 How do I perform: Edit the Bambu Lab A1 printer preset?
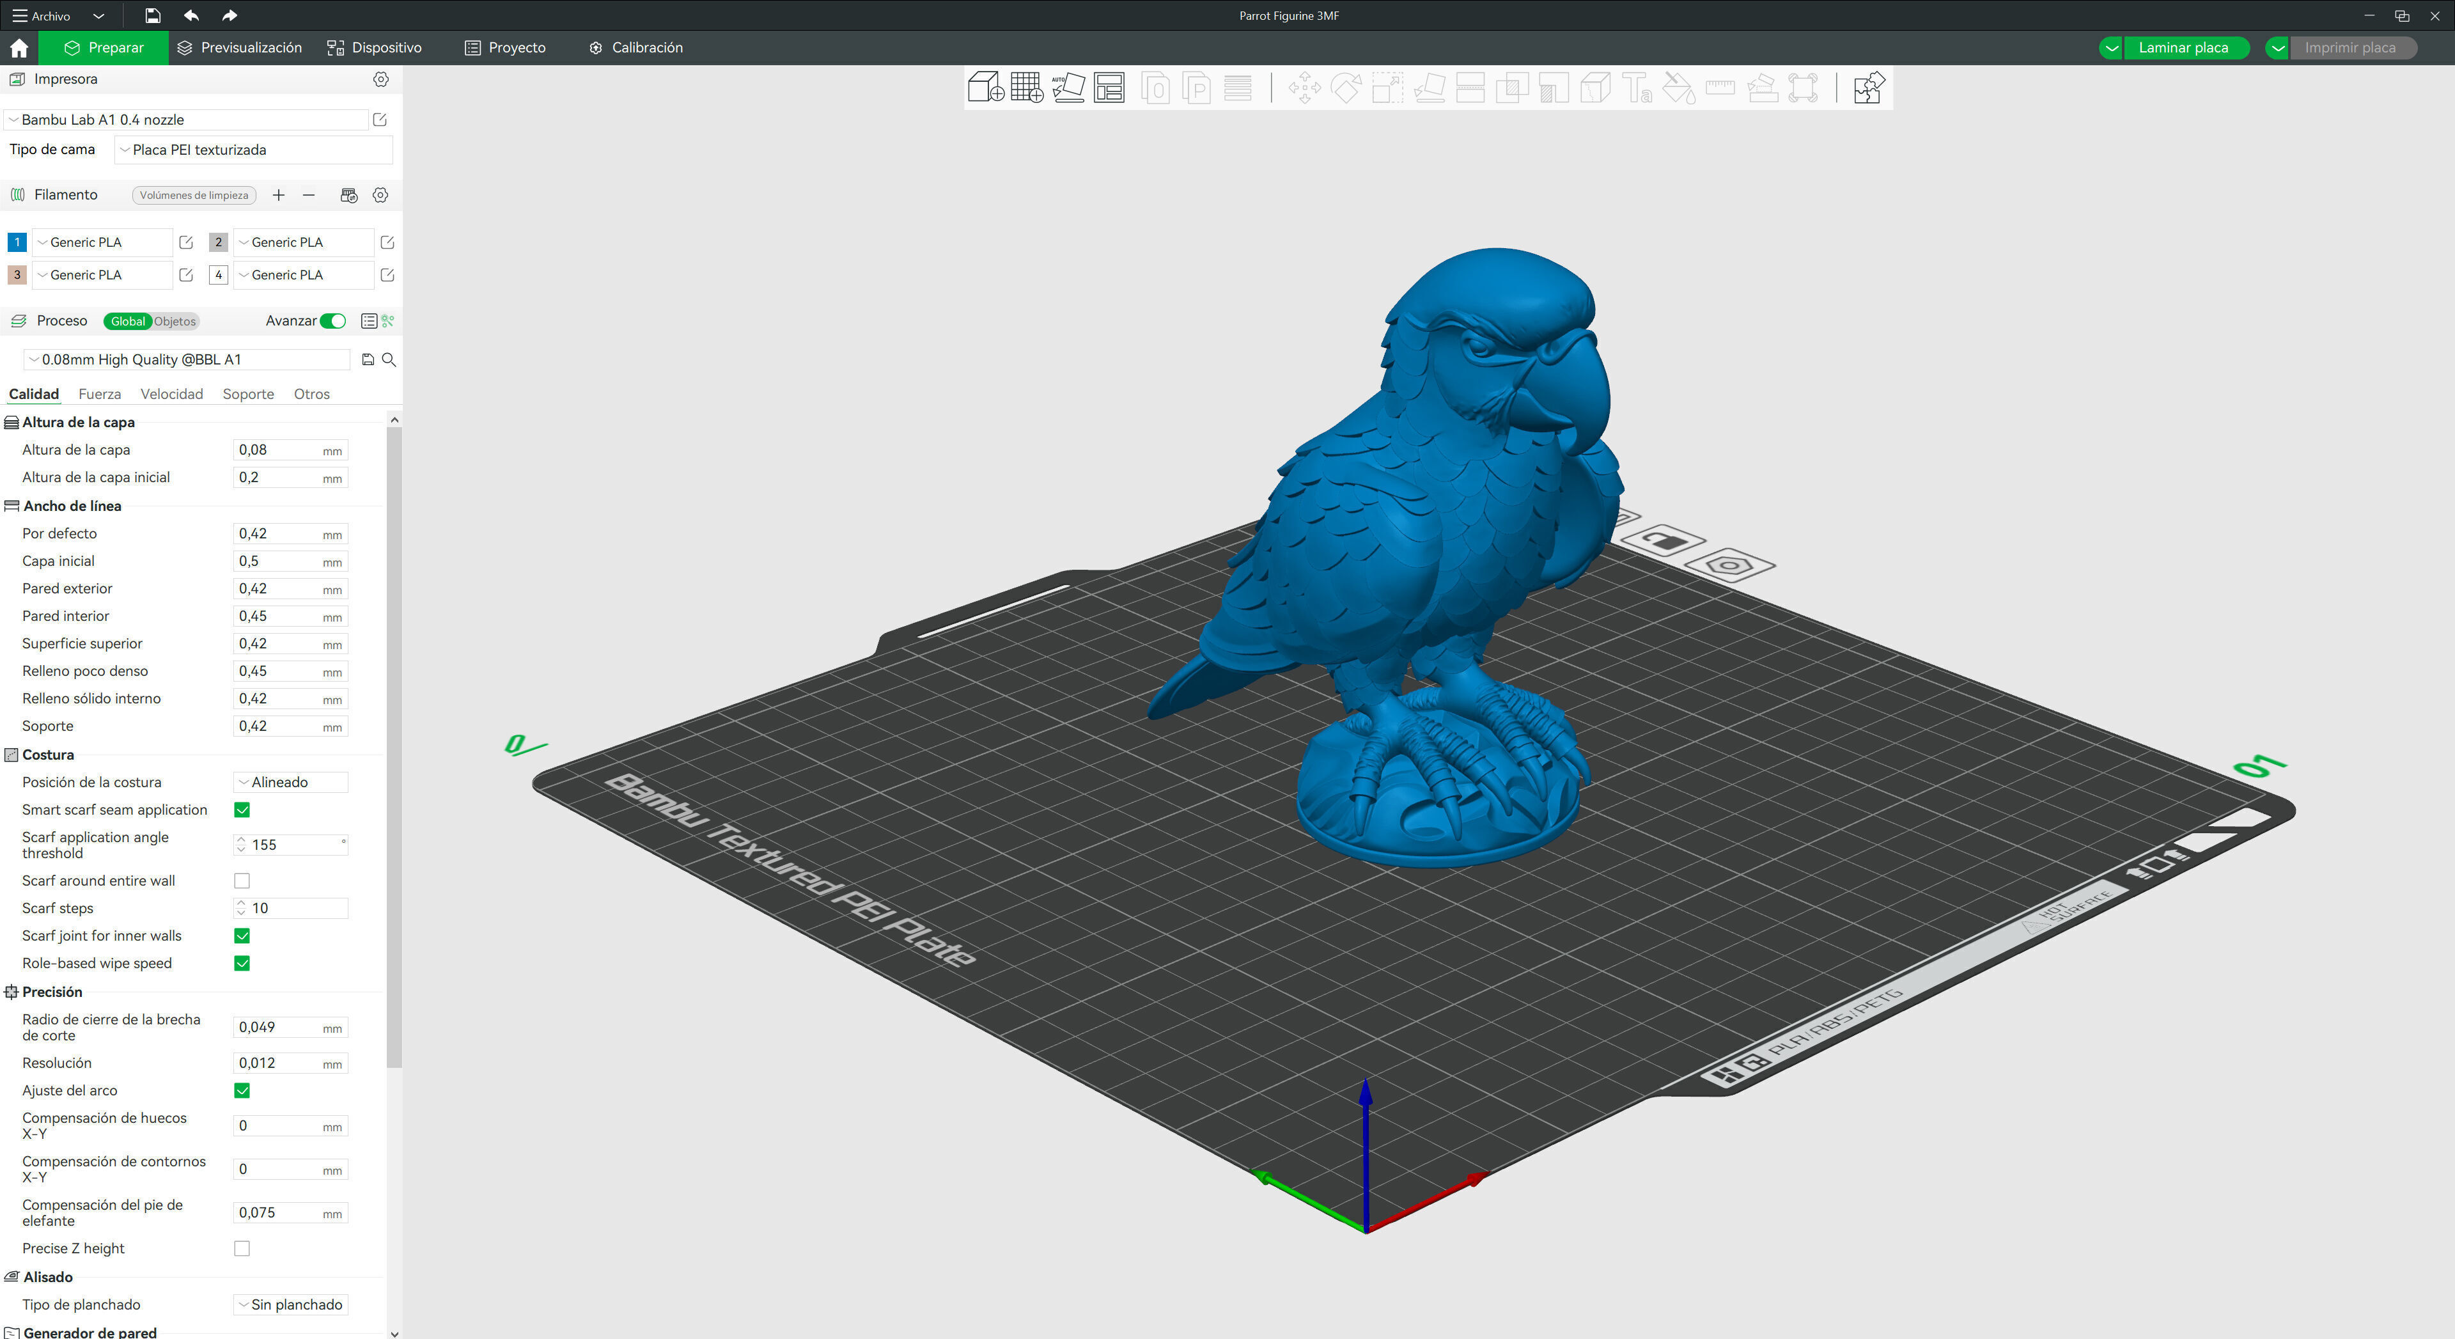coord(379,119)
